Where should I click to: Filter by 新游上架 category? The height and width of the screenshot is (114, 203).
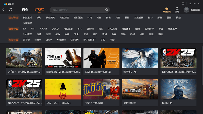[27, 17]
